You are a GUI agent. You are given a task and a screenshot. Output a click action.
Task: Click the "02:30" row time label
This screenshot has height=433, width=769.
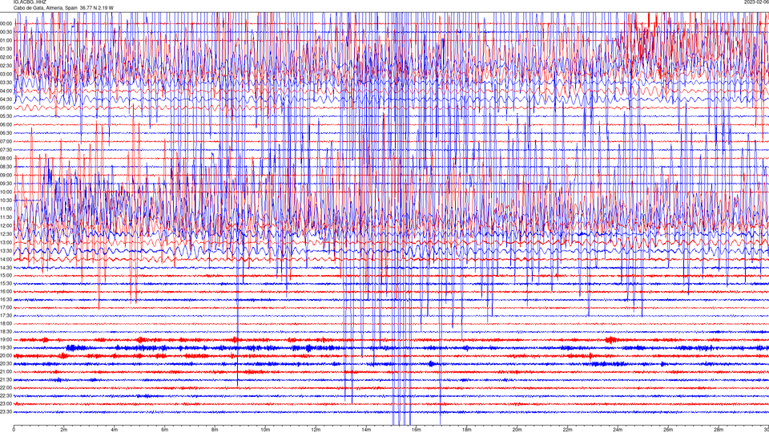pyautogui.click(x=6, y=66)
